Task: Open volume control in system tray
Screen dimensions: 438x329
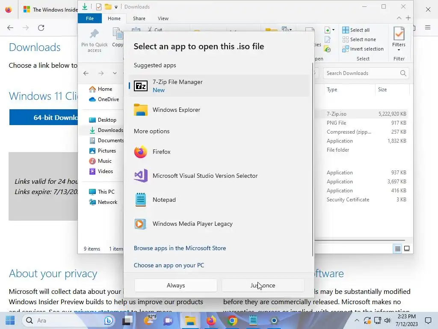Action: (x=387, y=320)
